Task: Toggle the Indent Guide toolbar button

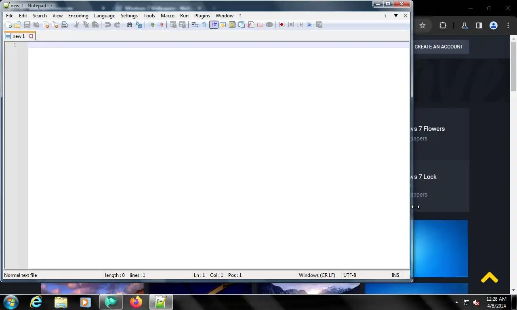Action: 214,25
